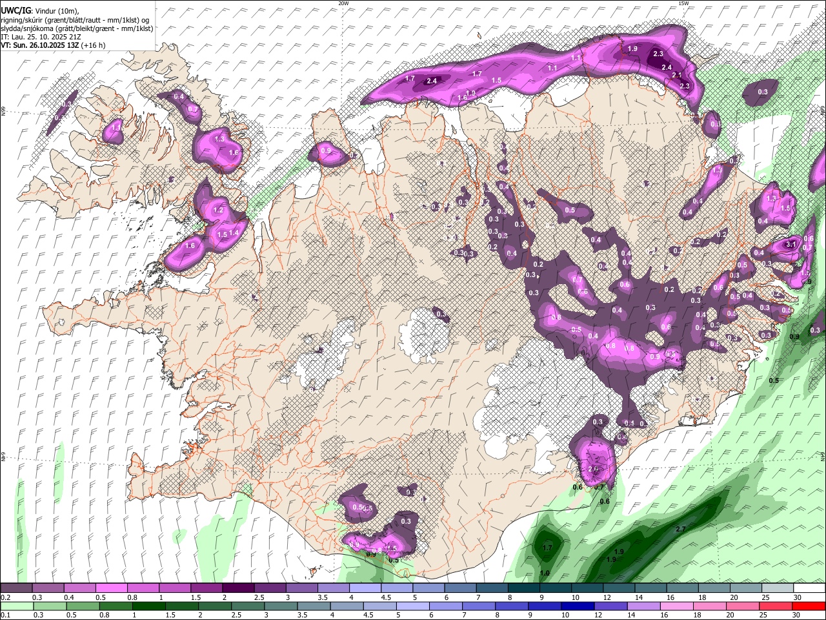Click the '0.2' label on snow legend
This screenshot has height=620, width=826.
pyautogui.click(x=5, y=597)
